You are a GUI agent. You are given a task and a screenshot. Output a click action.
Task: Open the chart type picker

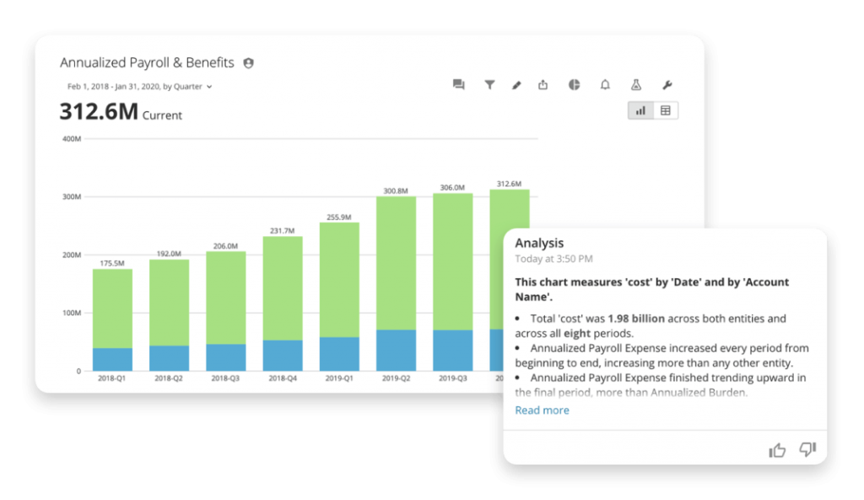pos(574,84)
